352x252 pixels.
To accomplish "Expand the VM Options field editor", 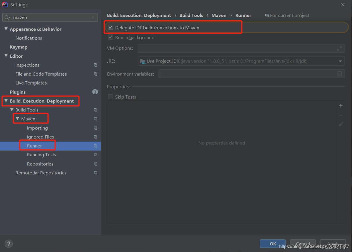I will (339, 48).
